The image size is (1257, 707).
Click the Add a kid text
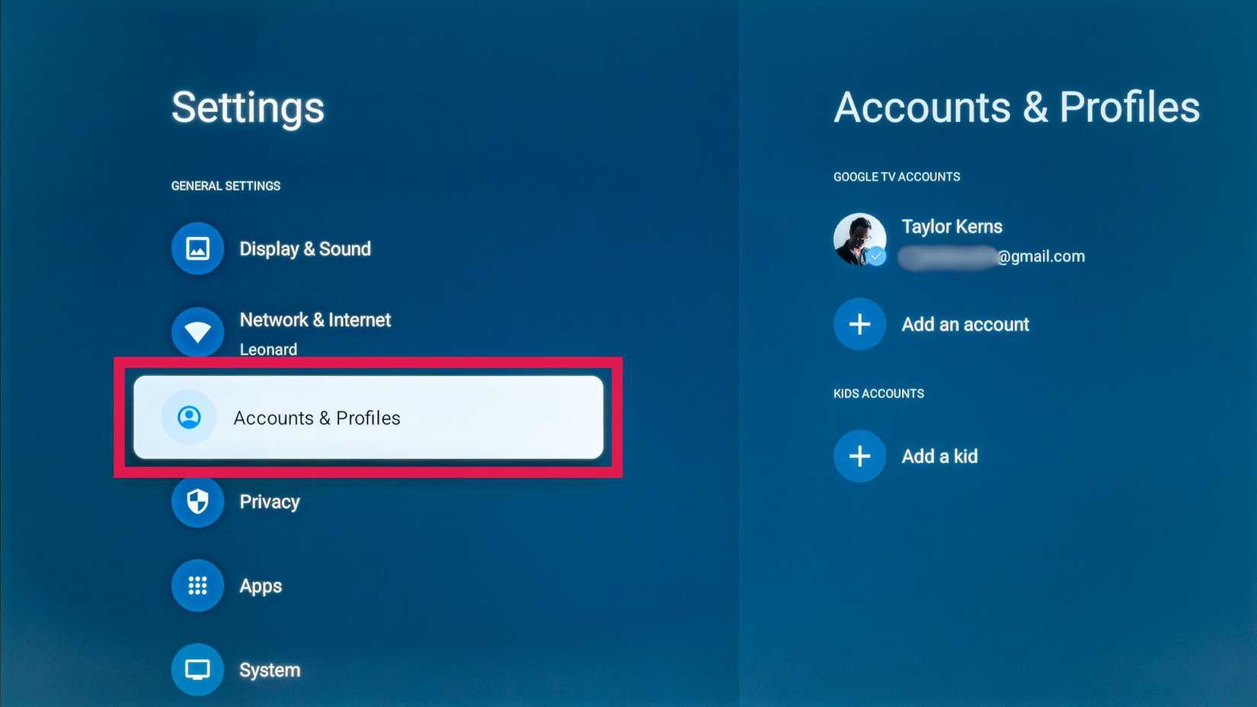pyautogui.click(x=939, y=456)
